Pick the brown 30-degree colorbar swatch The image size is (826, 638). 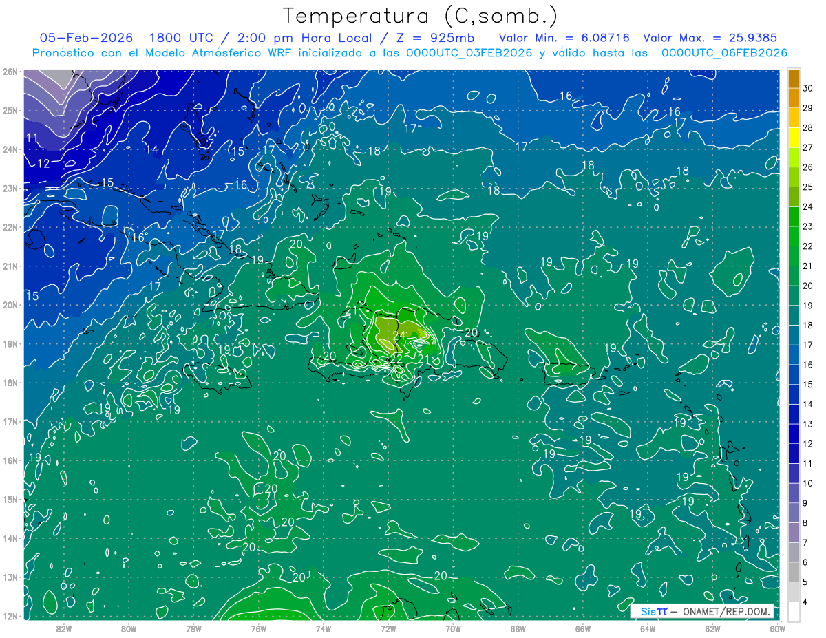[x=794, y=78]
